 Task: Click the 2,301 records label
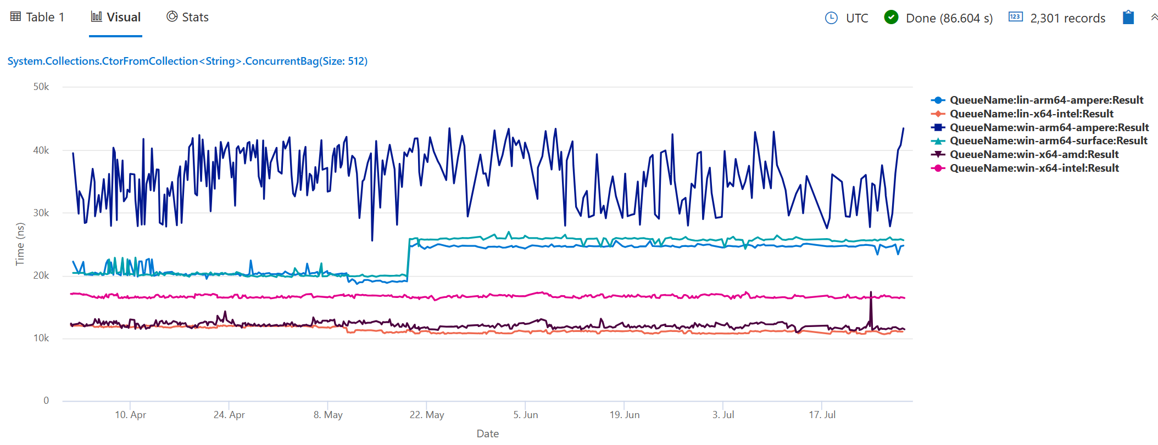pyautogui.click(x=1068, y=18)
